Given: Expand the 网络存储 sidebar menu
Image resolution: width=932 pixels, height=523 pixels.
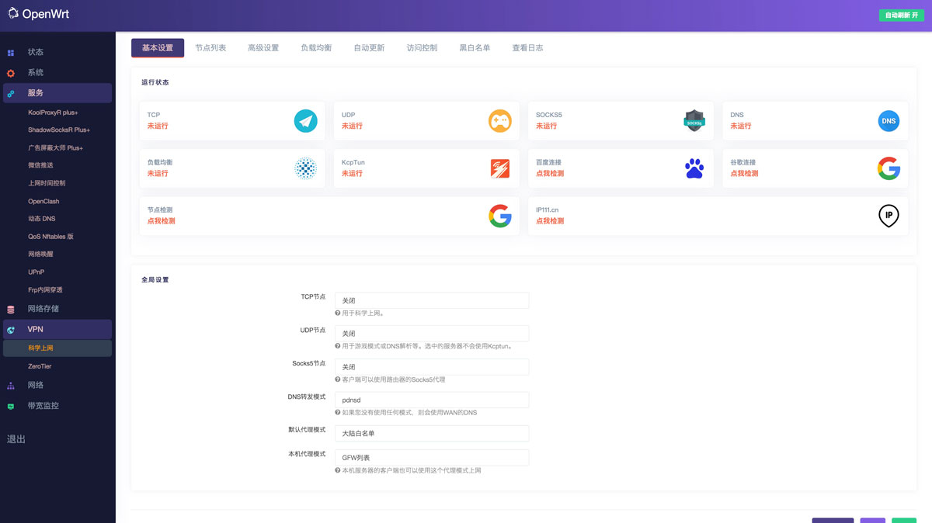Looking at the screenshot, I should (x=43, y=309).
